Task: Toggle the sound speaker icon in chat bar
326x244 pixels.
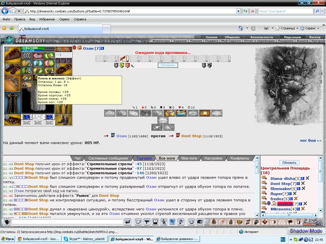Action: (181, 222)
